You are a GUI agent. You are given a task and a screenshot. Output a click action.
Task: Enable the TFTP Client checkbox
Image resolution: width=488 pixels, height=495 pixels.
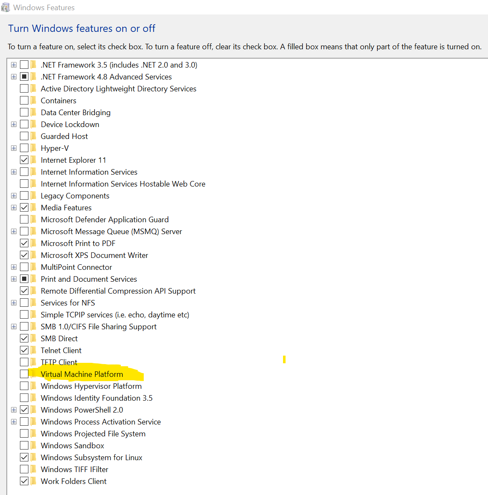24,362
